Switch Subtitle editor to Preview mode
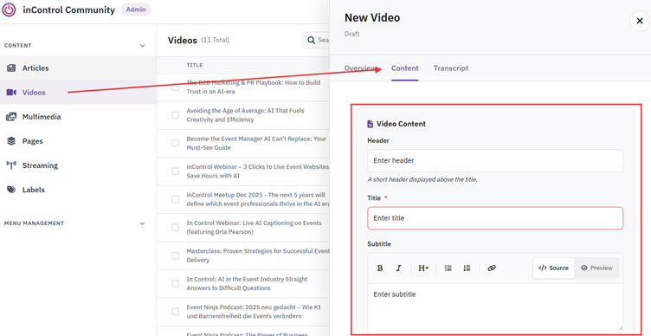Viewport: 651px width, 336px height. coord(596,268)
